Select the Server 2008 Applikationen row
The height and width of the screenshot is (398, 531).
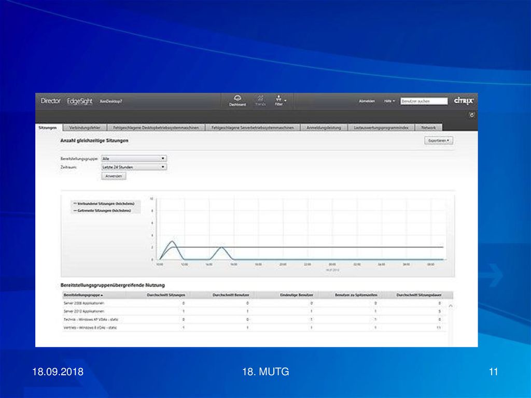click(254, 303)
